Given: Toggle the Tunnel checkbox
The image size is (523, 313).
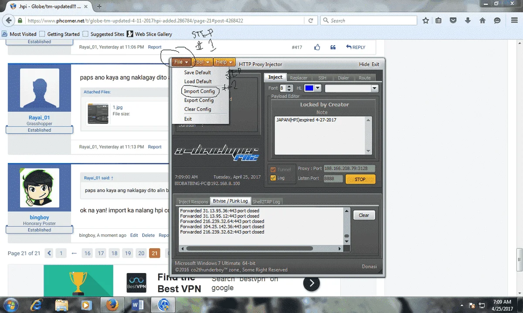Looking at the screenshot, I should point(273,170).
